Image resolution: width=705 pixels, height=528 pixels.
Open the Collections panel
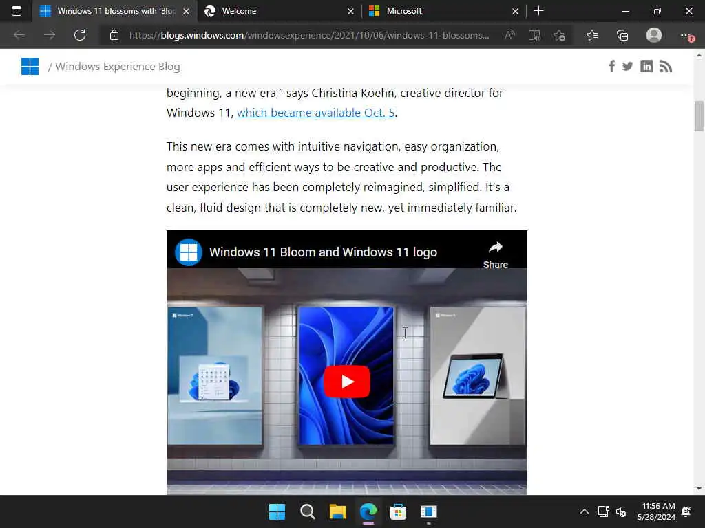622,35
